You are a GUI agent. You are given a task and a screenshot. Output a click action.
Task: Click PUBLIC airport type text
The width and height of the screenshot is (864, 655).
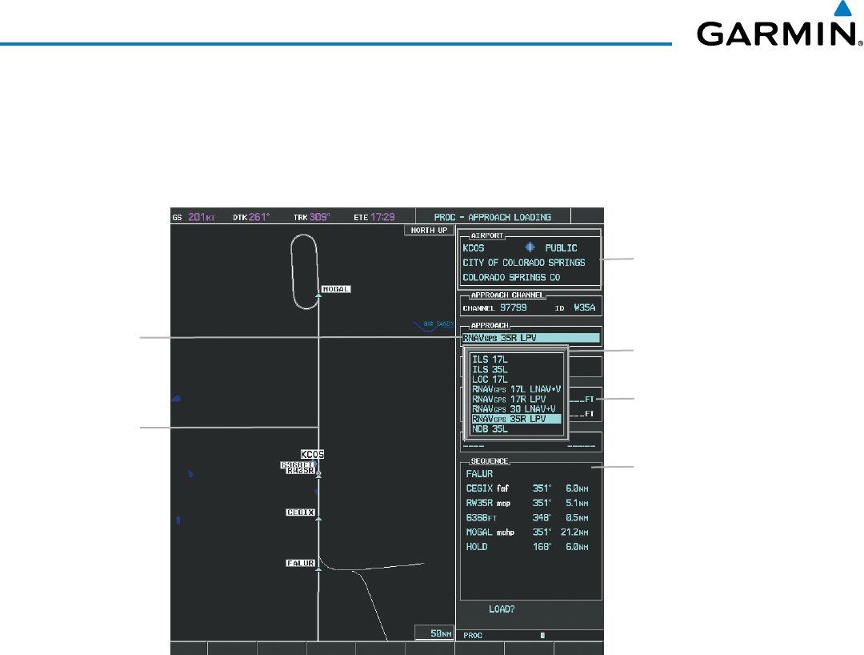562,248
